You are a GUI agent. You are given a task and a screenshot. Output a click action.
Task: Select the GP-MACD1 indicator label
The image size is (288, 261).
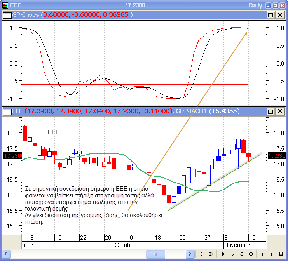point(191,111)
